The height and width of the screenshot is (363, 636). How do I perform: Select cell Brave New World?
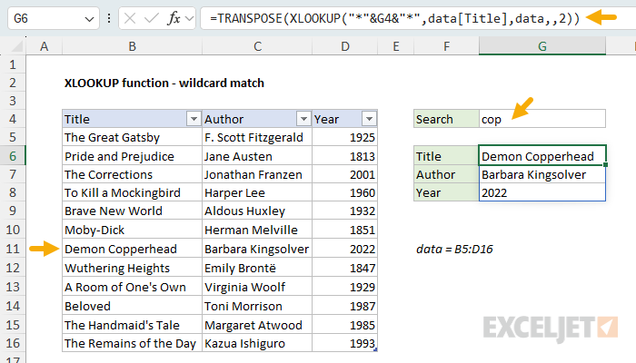point(133,211)
